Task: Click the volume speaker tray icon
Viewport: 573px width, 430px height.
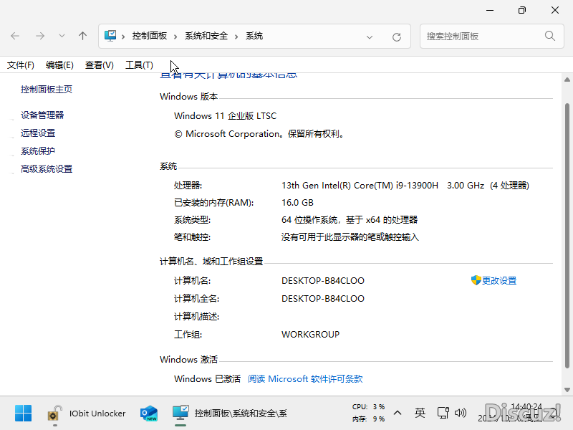Action: 461,413
